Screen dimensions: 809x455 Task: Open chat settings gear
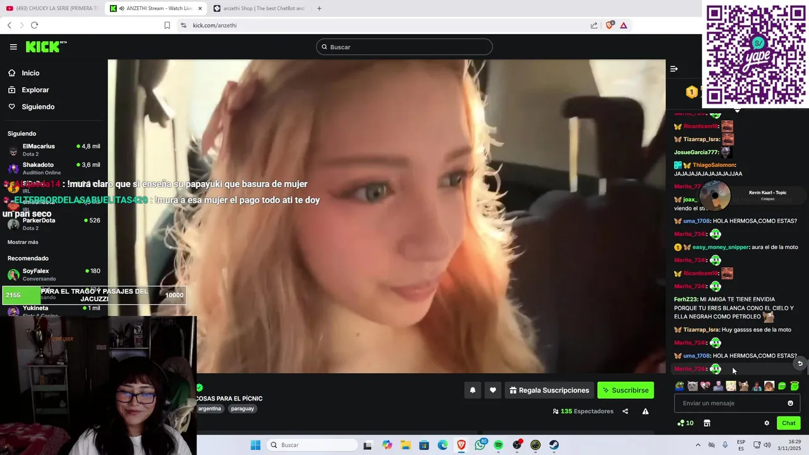(767, 423)
